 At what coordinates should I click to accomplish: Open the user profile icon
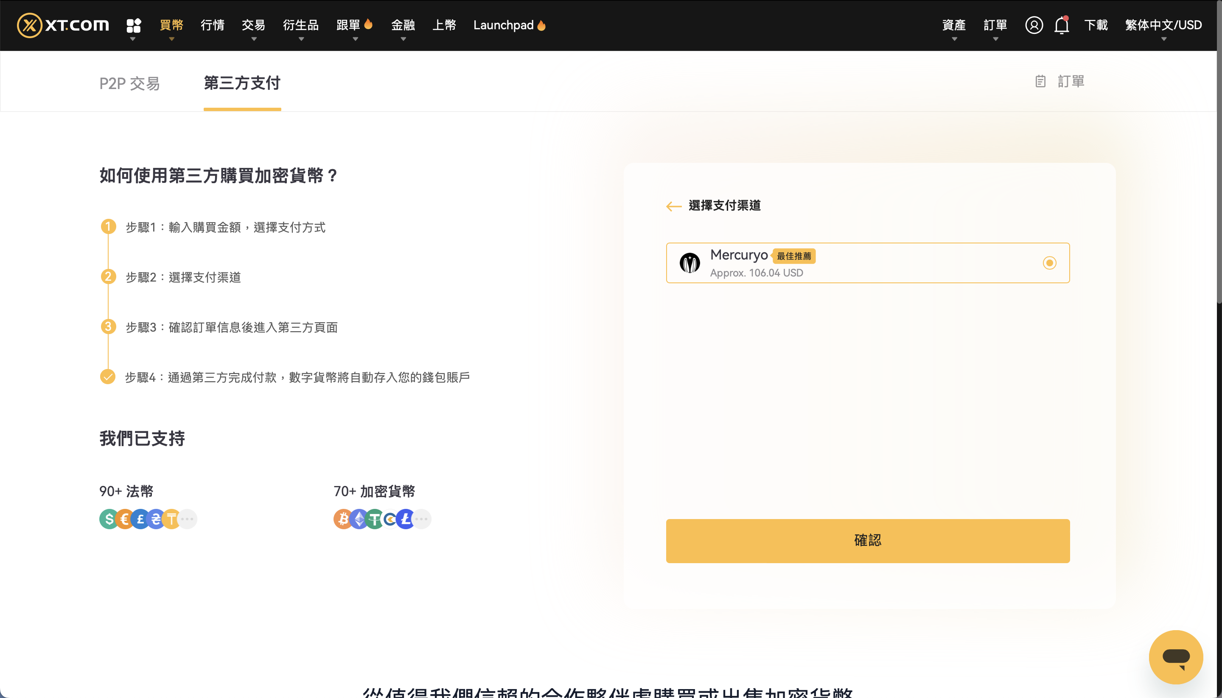coord(1034,25)
